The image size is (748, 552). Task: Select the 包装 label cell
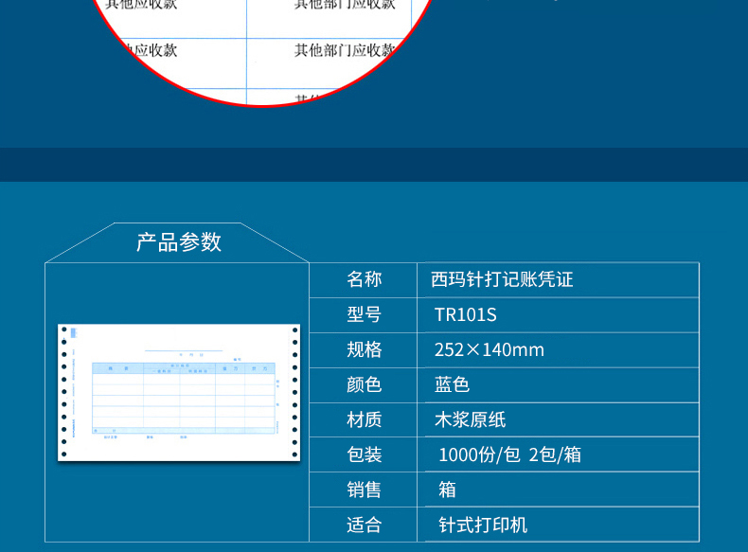coord(364,454)
